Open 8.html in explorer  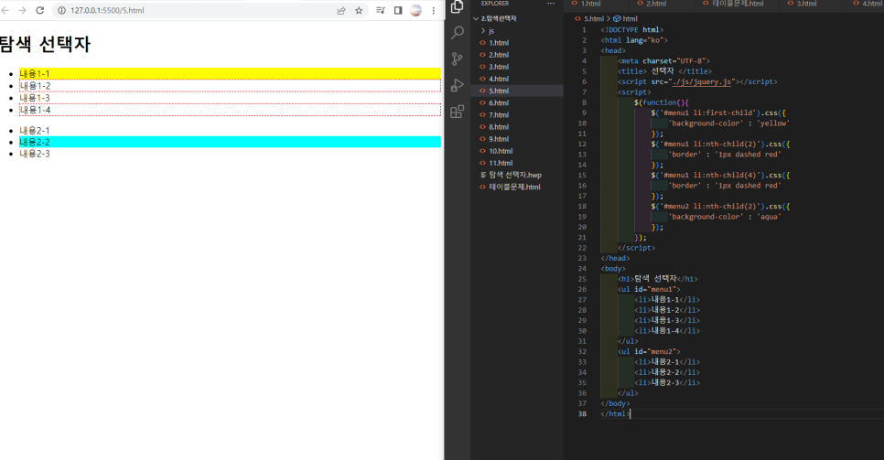click(499, 127)
